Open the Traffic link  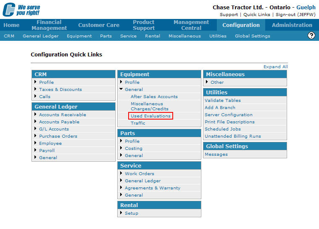pyautogui.click(x=138, y=123)
